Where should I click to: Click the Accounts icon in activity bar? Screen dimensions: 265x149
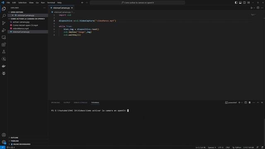4,135
